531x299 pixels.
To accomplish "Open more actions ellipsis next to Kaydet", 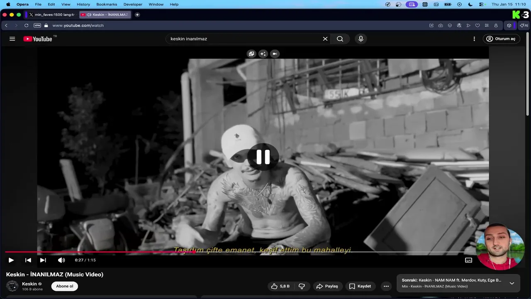I will click(386, 286).
